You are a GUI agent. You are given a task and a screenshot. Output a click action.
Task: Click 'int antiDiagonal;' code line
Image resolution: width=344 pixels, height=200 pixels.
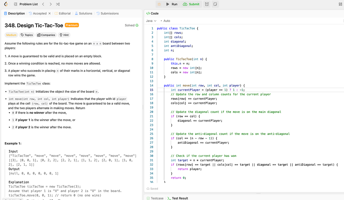[x=178, y=46]
